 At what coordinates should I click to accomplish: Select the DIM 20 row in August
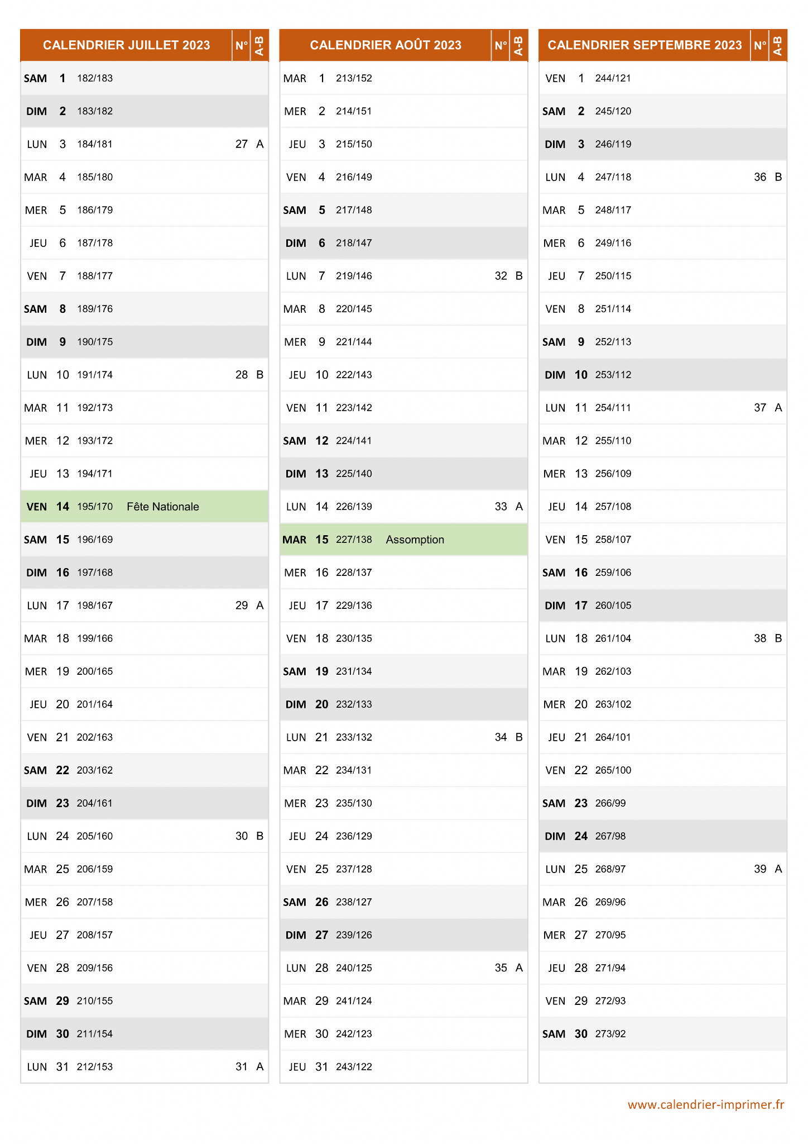403,704
